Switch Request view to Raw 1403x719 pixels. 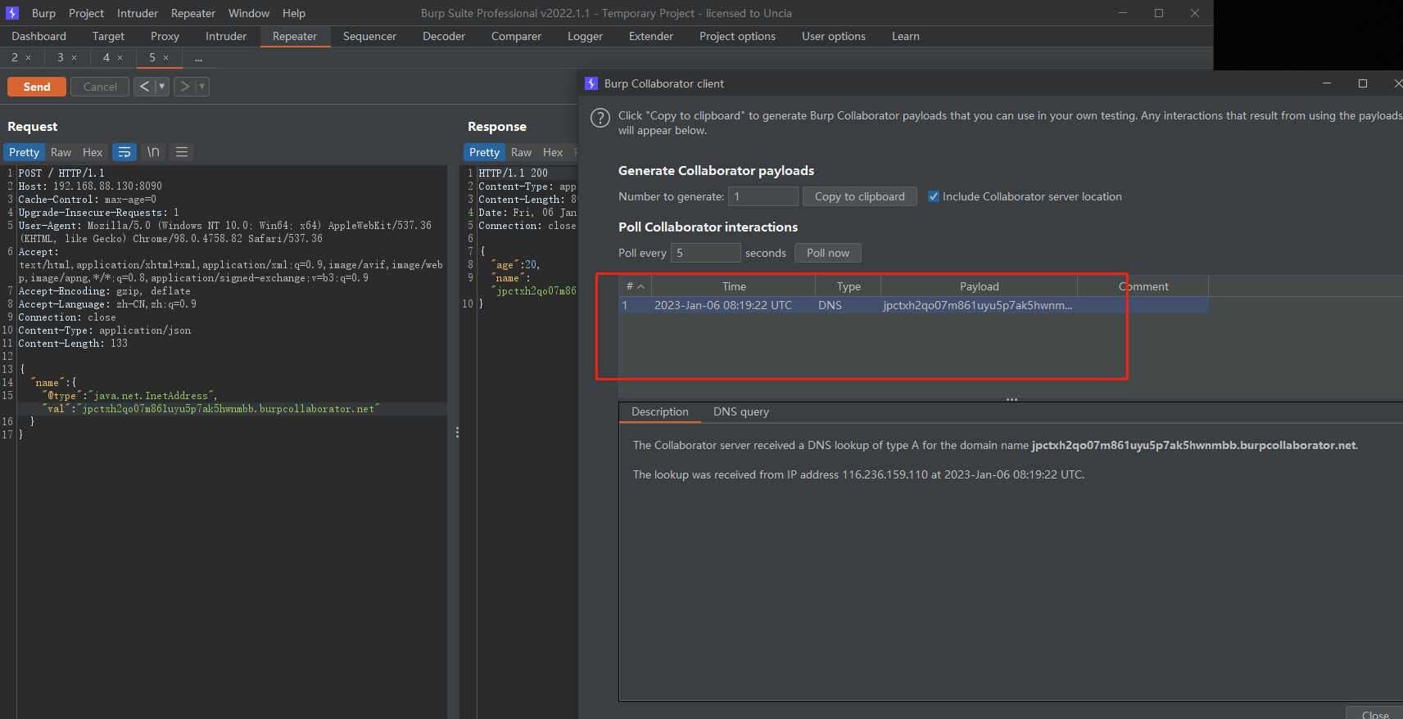pyautogui.click(x=61, y=152)
